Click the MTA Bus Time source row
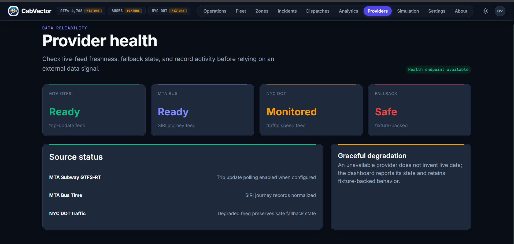Image resolution: width=514 pixels, height=244 pixels. 182,195
